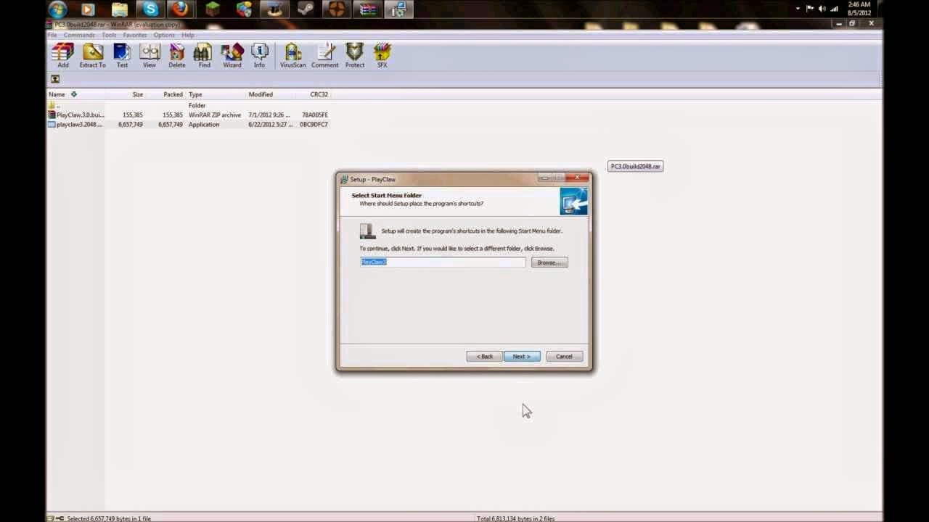
Task: Open Firefox from the taskbar
Action: coord(181,9)
